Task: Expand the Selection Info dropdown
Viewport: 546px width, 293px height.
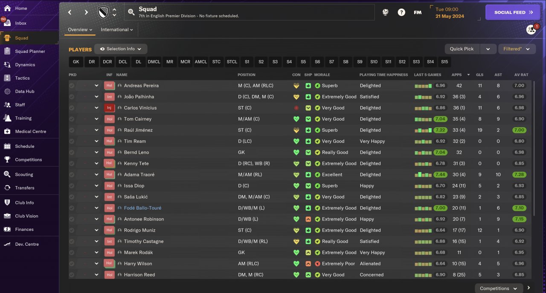Action: click(121, 49)
